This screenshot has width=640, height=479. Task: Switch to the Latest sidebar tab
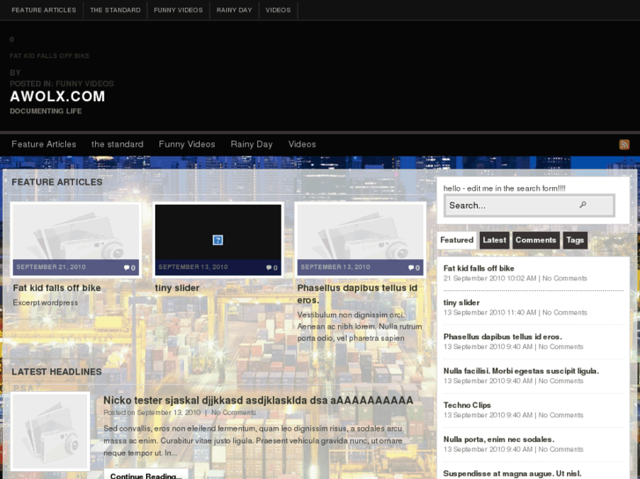pyautogui.click(x=494, y=240)
